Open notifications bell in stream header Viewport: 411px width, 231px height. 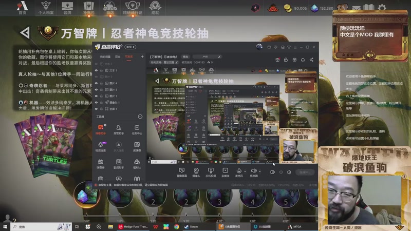303,60
